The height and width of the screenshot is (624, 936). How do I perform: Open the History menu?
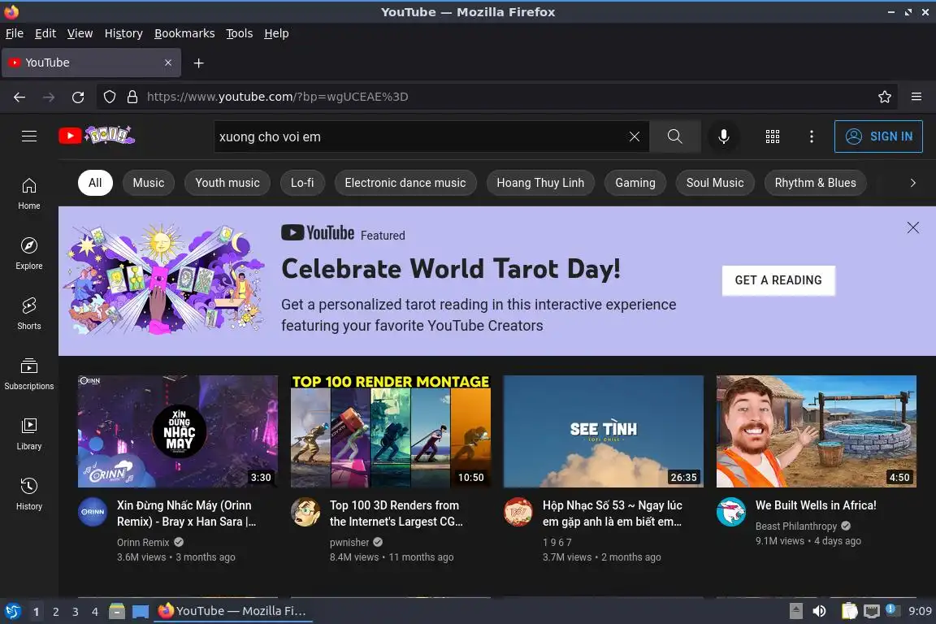pos(123,33)
